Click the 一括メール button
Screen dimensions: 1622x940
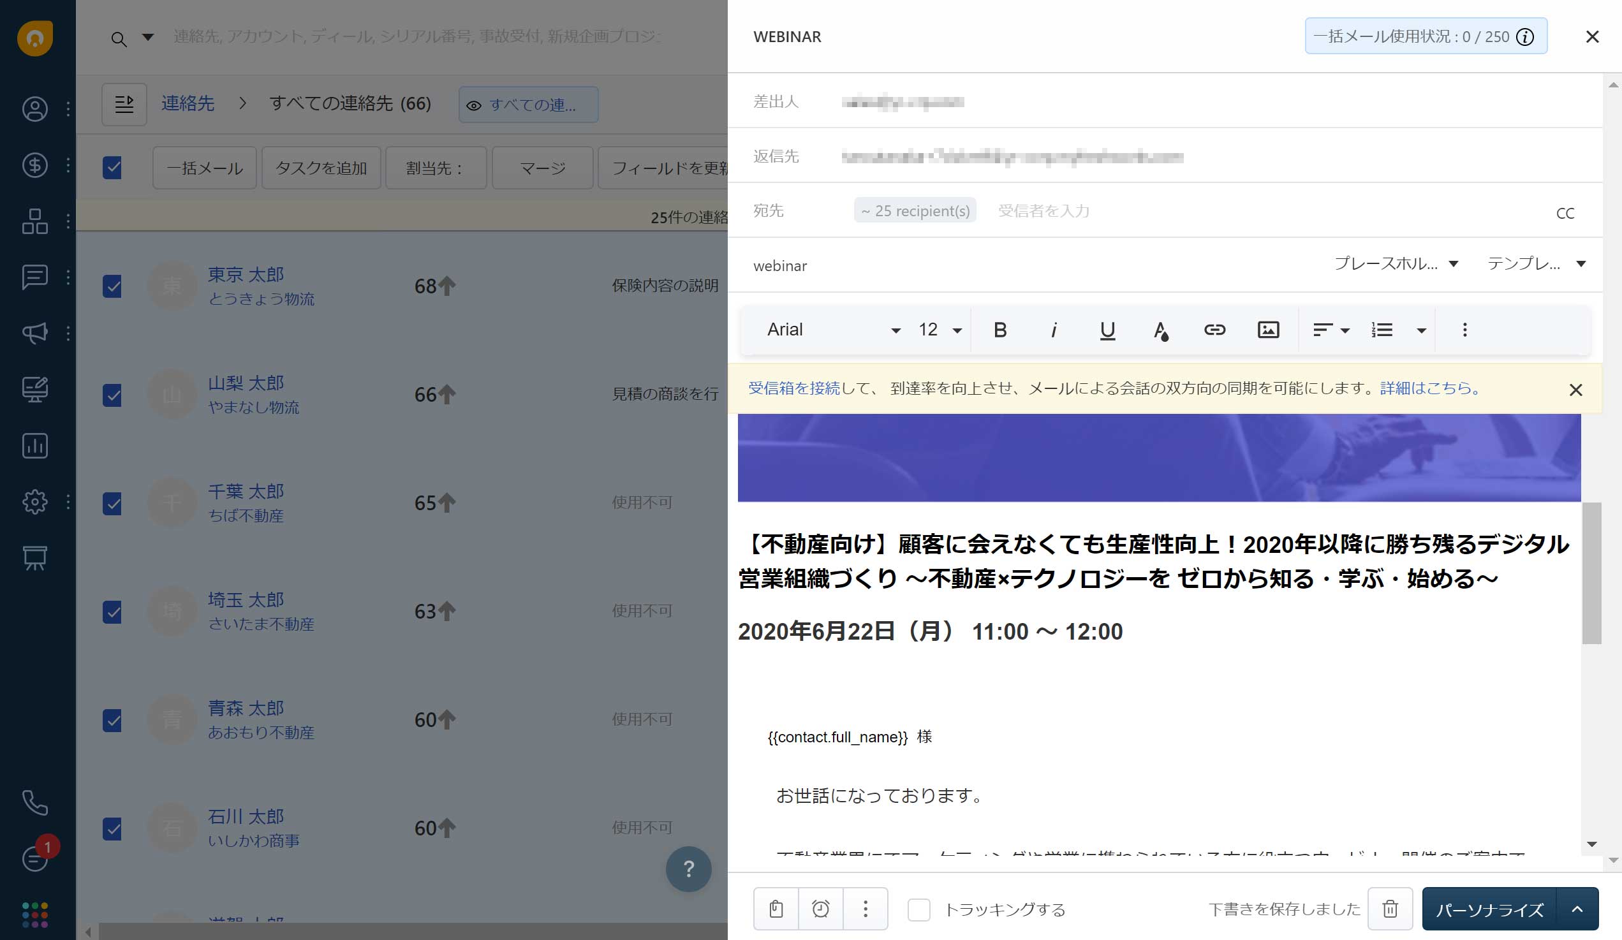coord(204,168)
